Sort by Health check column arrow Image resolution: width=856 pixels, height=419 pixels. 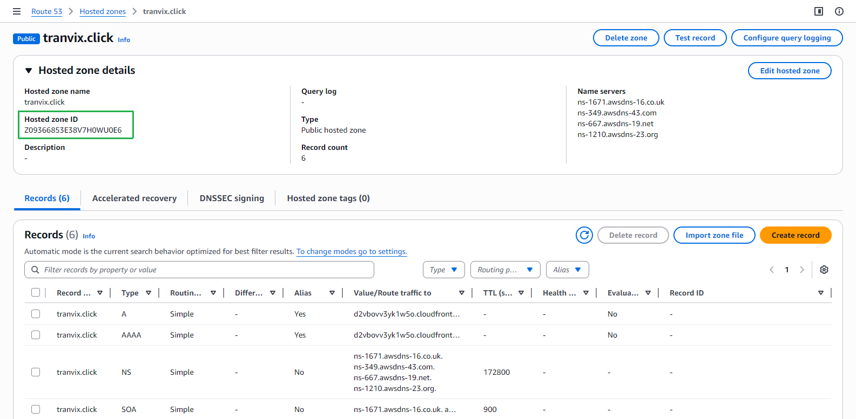(x=586, y=293)
